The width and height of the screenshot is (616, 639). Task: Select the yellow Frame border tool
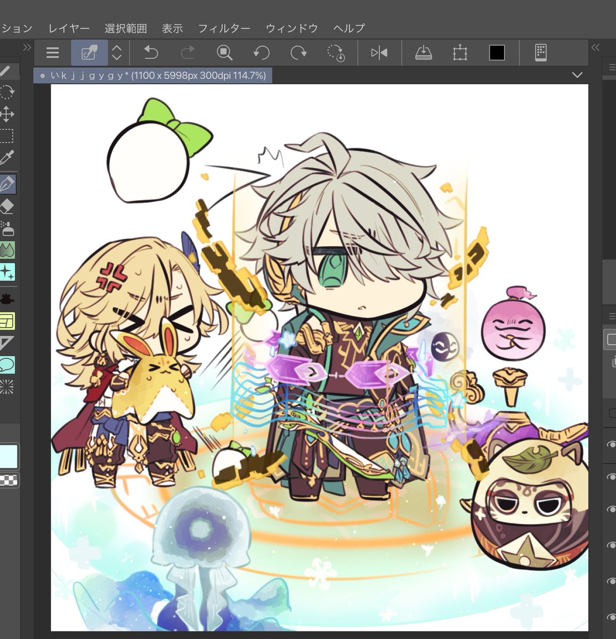coord(7,321)
